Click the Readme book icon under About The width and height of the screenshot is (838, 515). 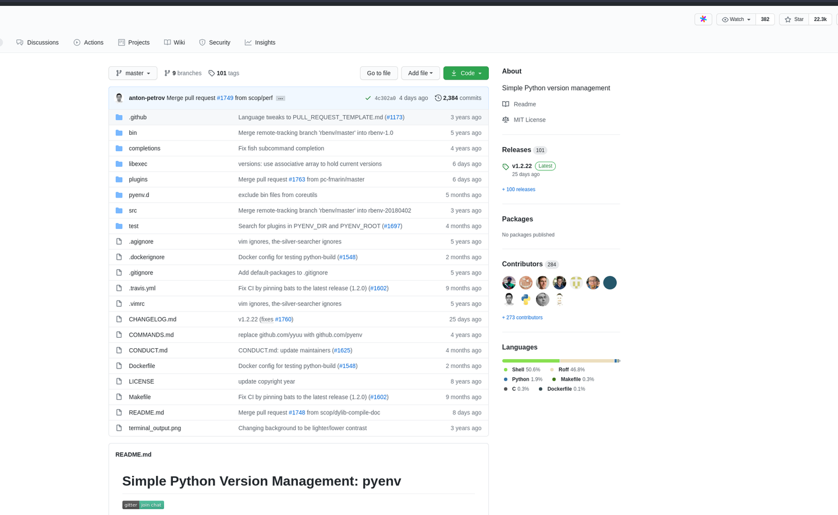[505, 104]
